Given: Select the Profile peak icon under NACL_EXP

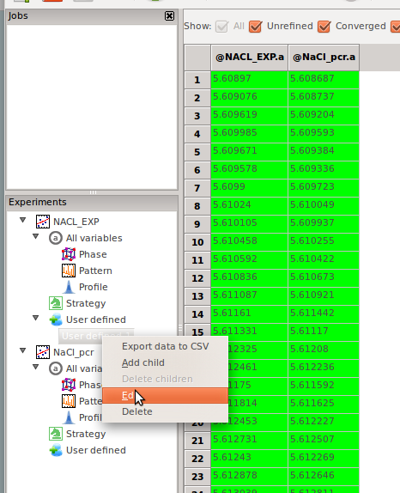Looking at the screenshot, I should (69, 287).
